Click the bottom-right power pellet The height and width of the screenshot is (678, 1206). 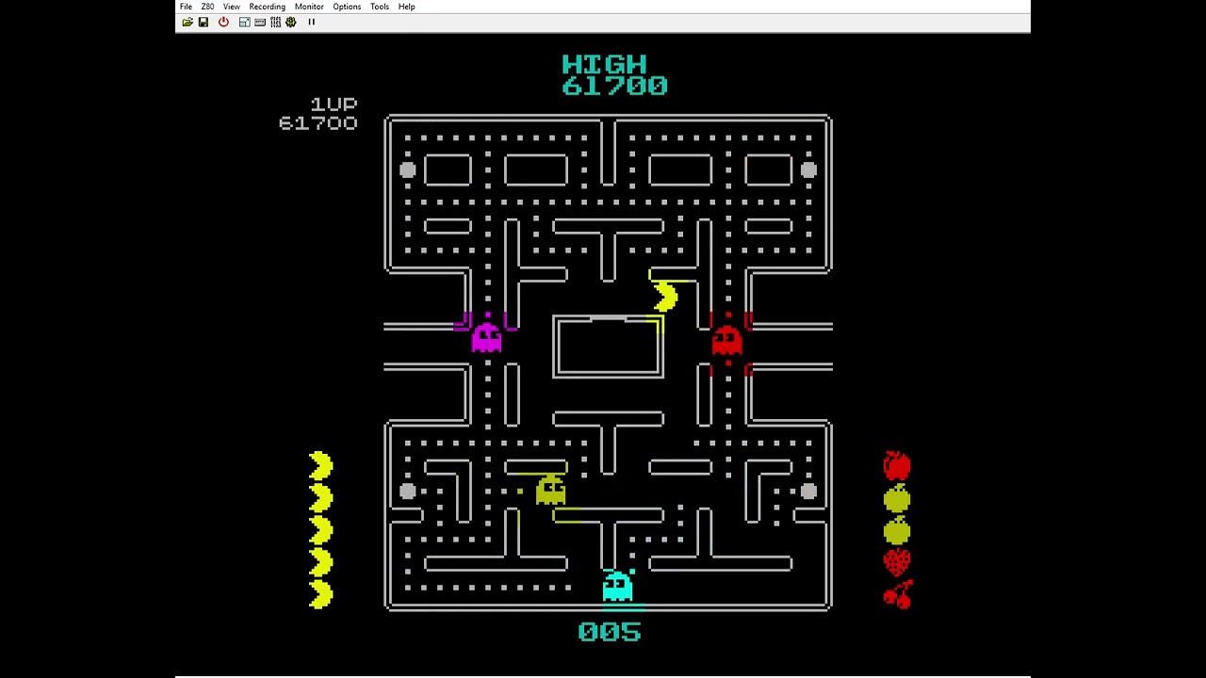(808, 491)
